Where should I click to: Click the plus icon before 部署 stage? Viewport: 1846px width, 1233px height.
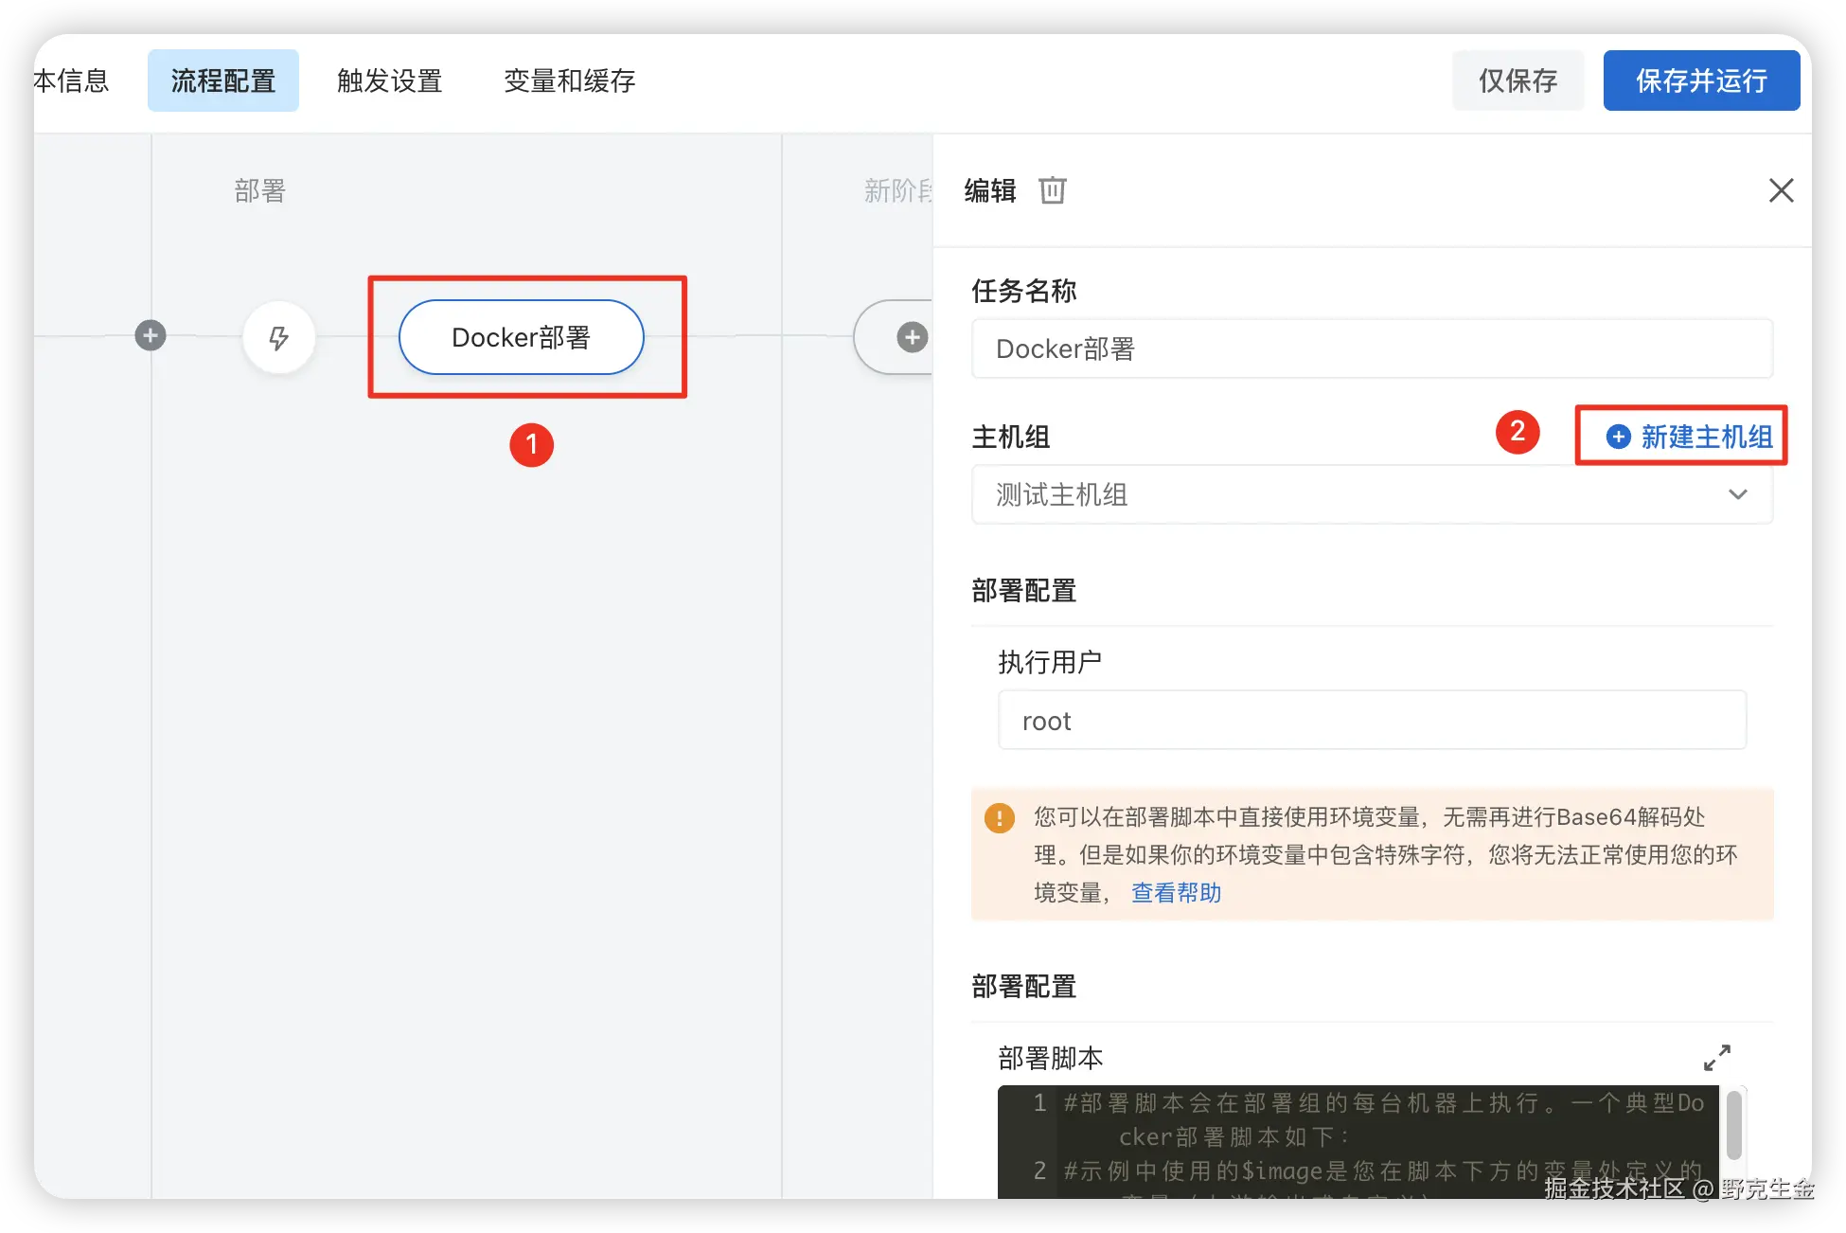pos(151,335)
